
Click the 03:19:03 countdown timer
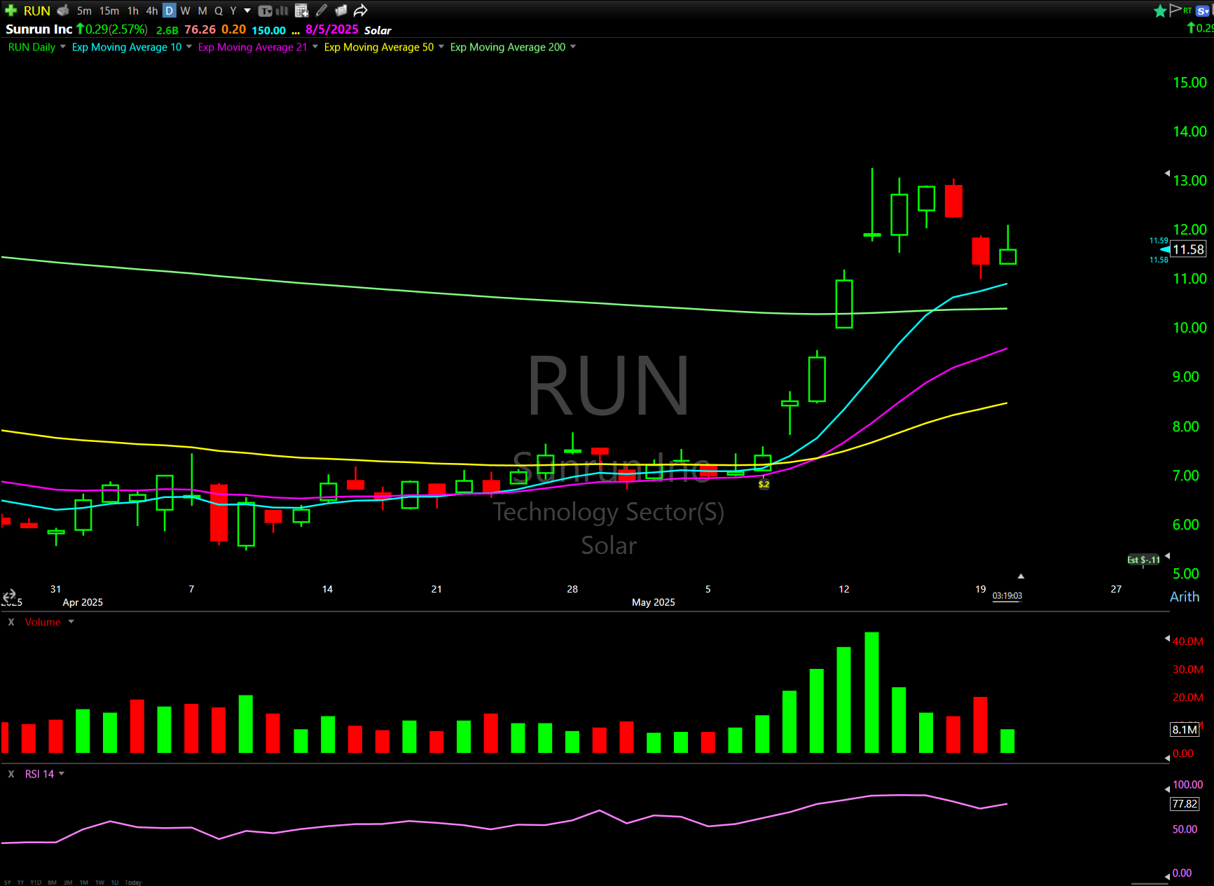pos(1007,596)
